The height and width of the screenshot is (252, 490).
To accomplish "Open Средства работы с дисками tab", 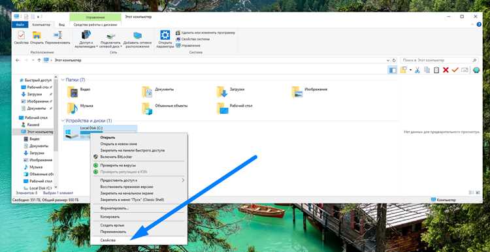I will coord(95,24).
